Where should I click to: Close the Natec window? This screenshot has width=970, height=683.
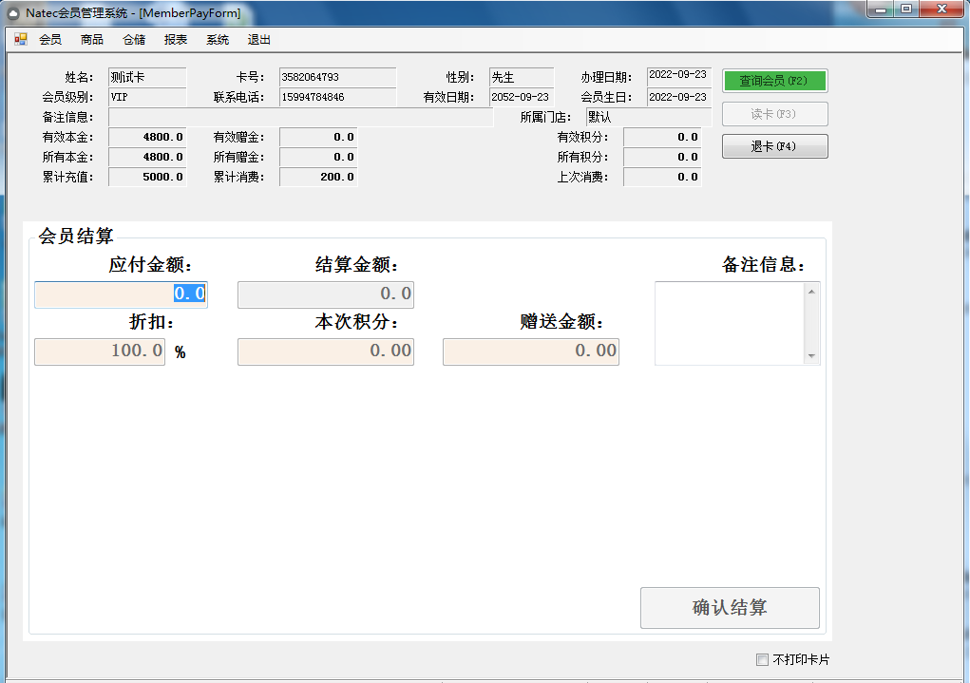pos(941,9)
